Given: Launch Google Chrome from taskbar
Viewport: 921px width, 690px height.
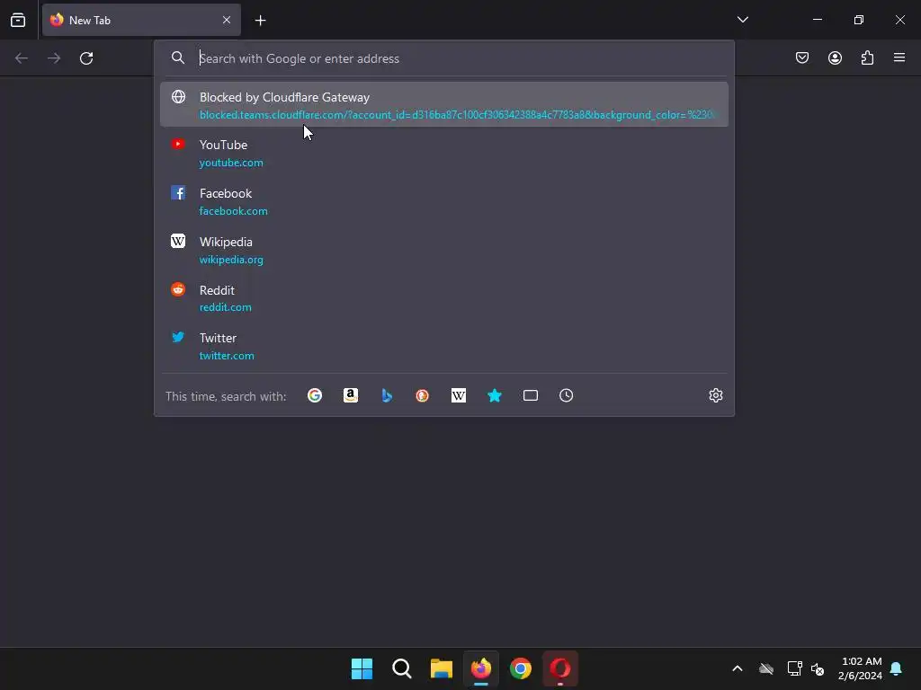Looking at the screenshot, I should pyautogui.click(x=521, y=668).
